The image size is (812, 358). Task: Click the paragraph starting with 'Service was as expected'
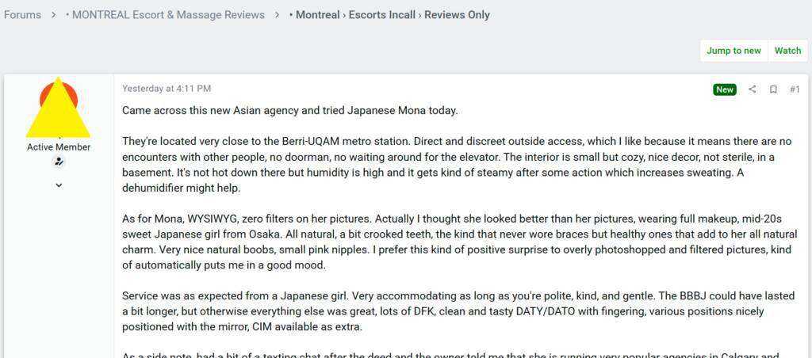click(x=458, y=310)
